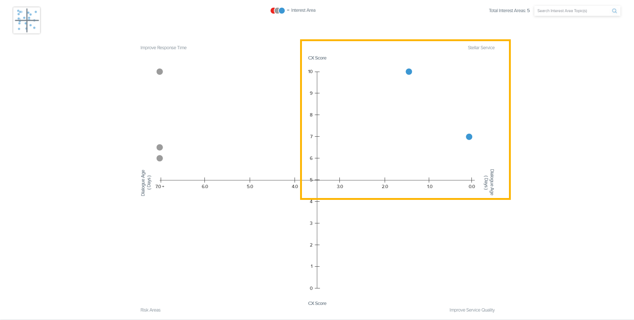Click the gray circle in the legend

[x=277, y=11]
